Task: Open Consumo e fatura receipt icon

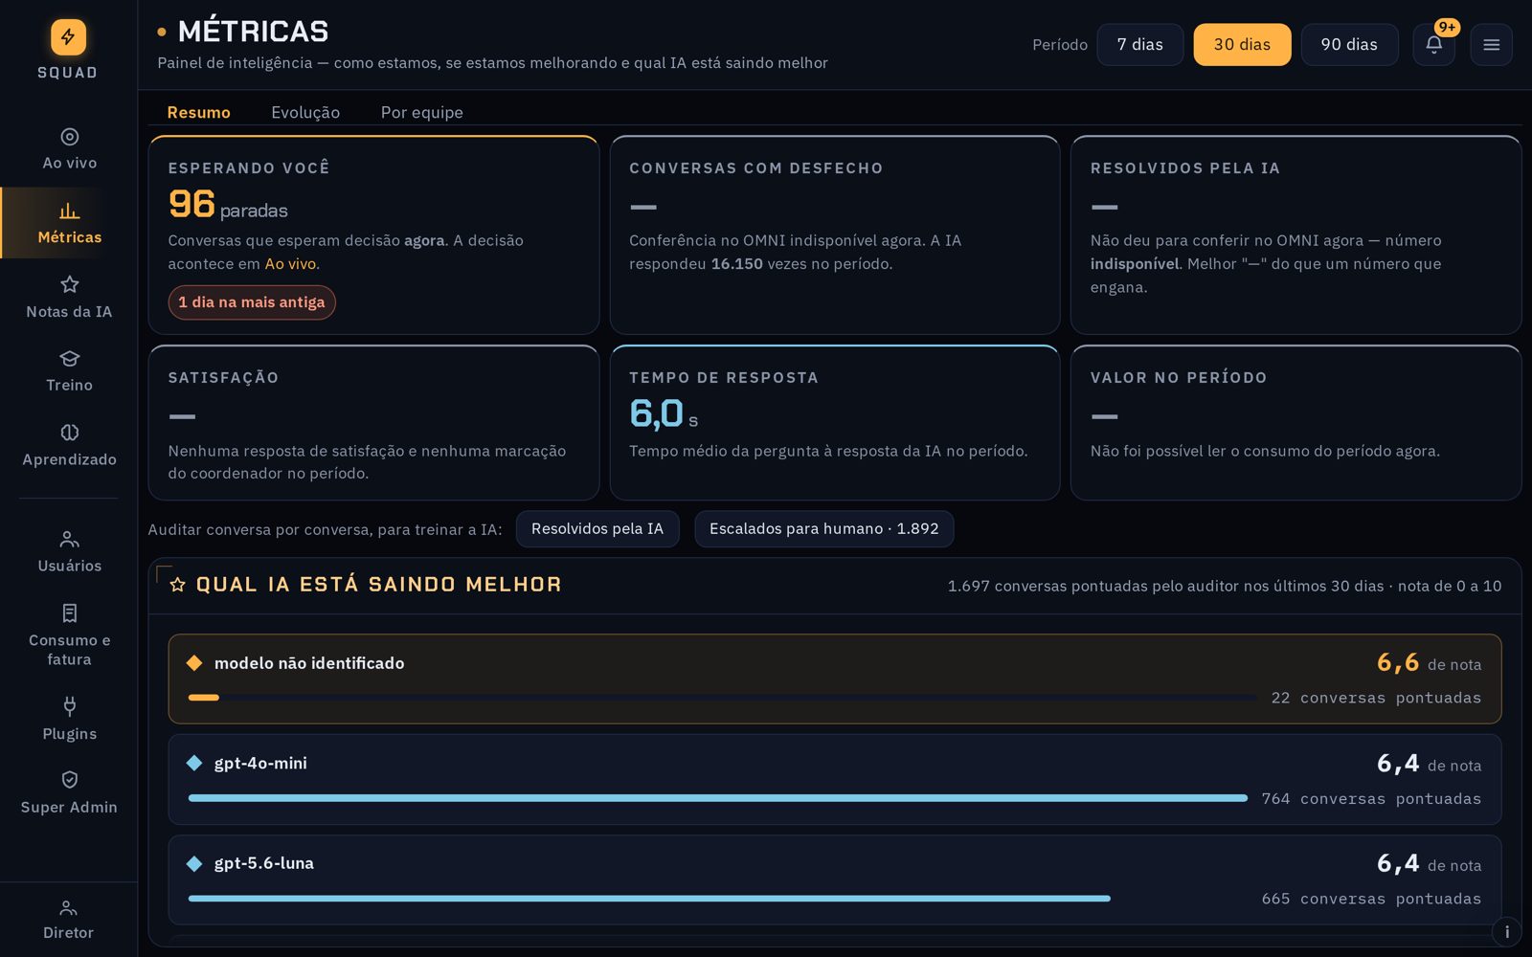Action: (69, 612)
